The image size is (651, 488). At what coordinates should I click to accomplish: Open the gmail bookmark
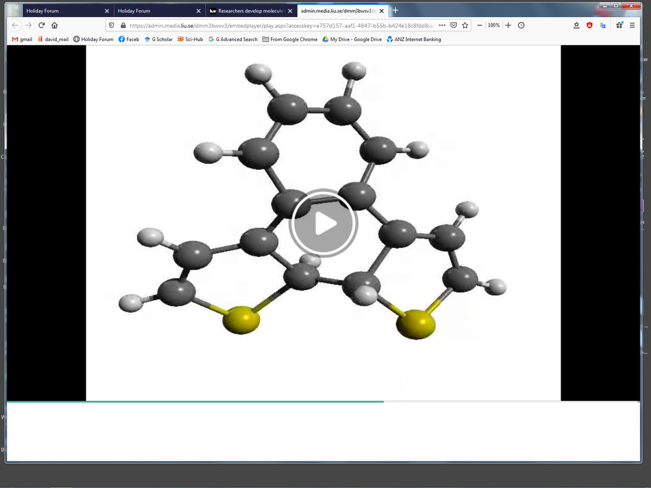point(22,39)
